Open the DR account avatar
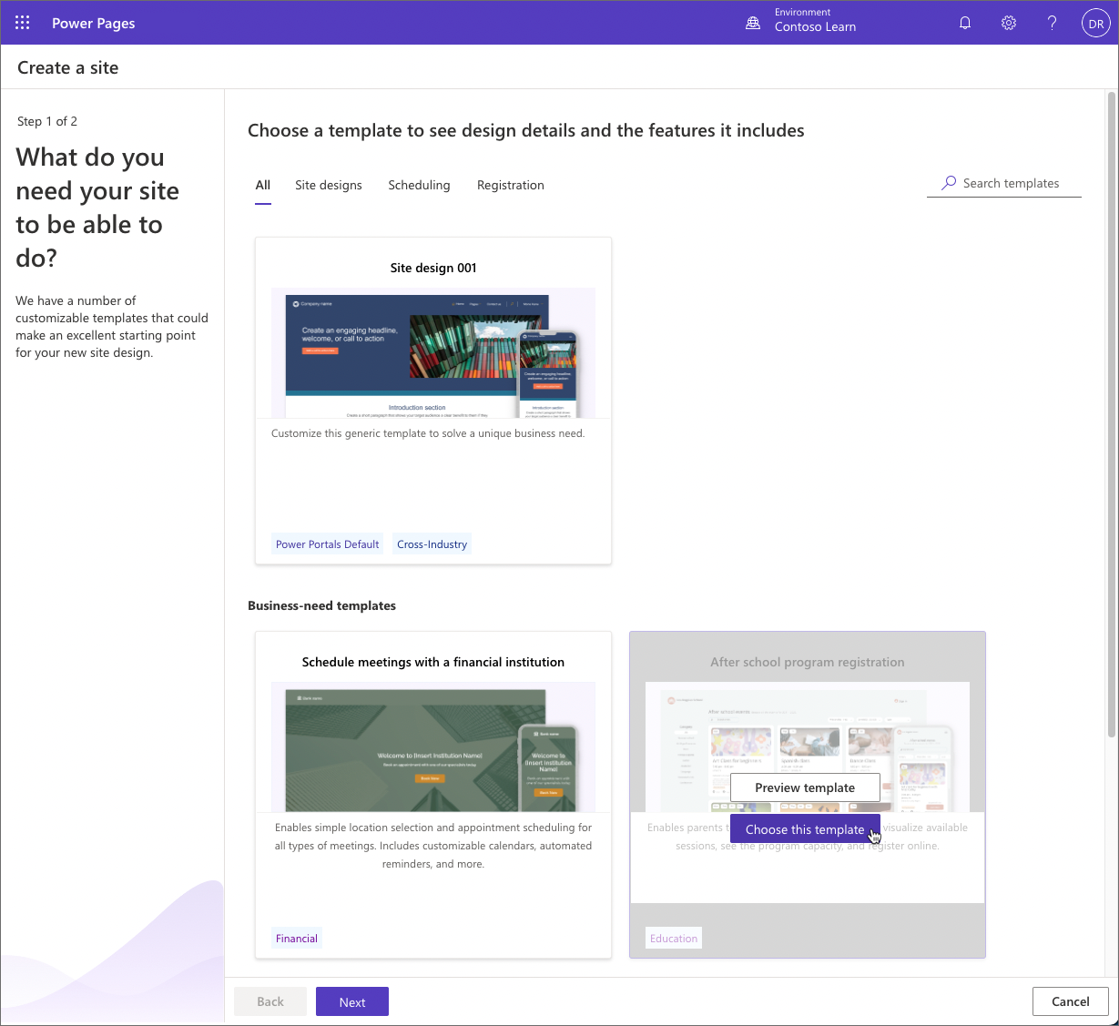 click(1095, 24)
